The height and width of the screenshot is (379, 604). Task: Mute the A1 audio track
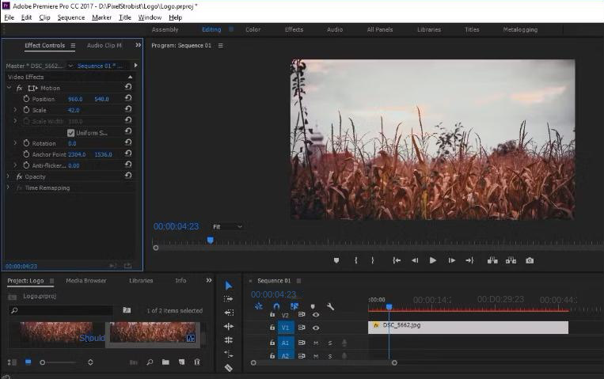coord(316,343)
